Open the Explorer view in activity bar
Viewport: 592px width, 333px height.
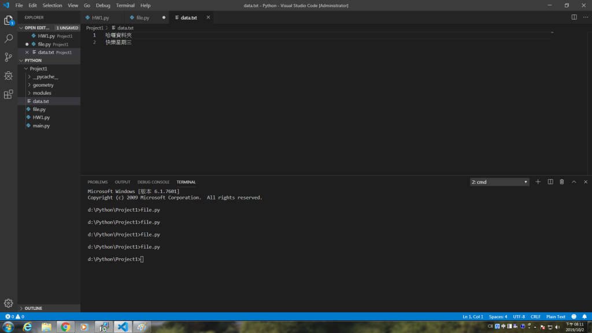point(8,20)
